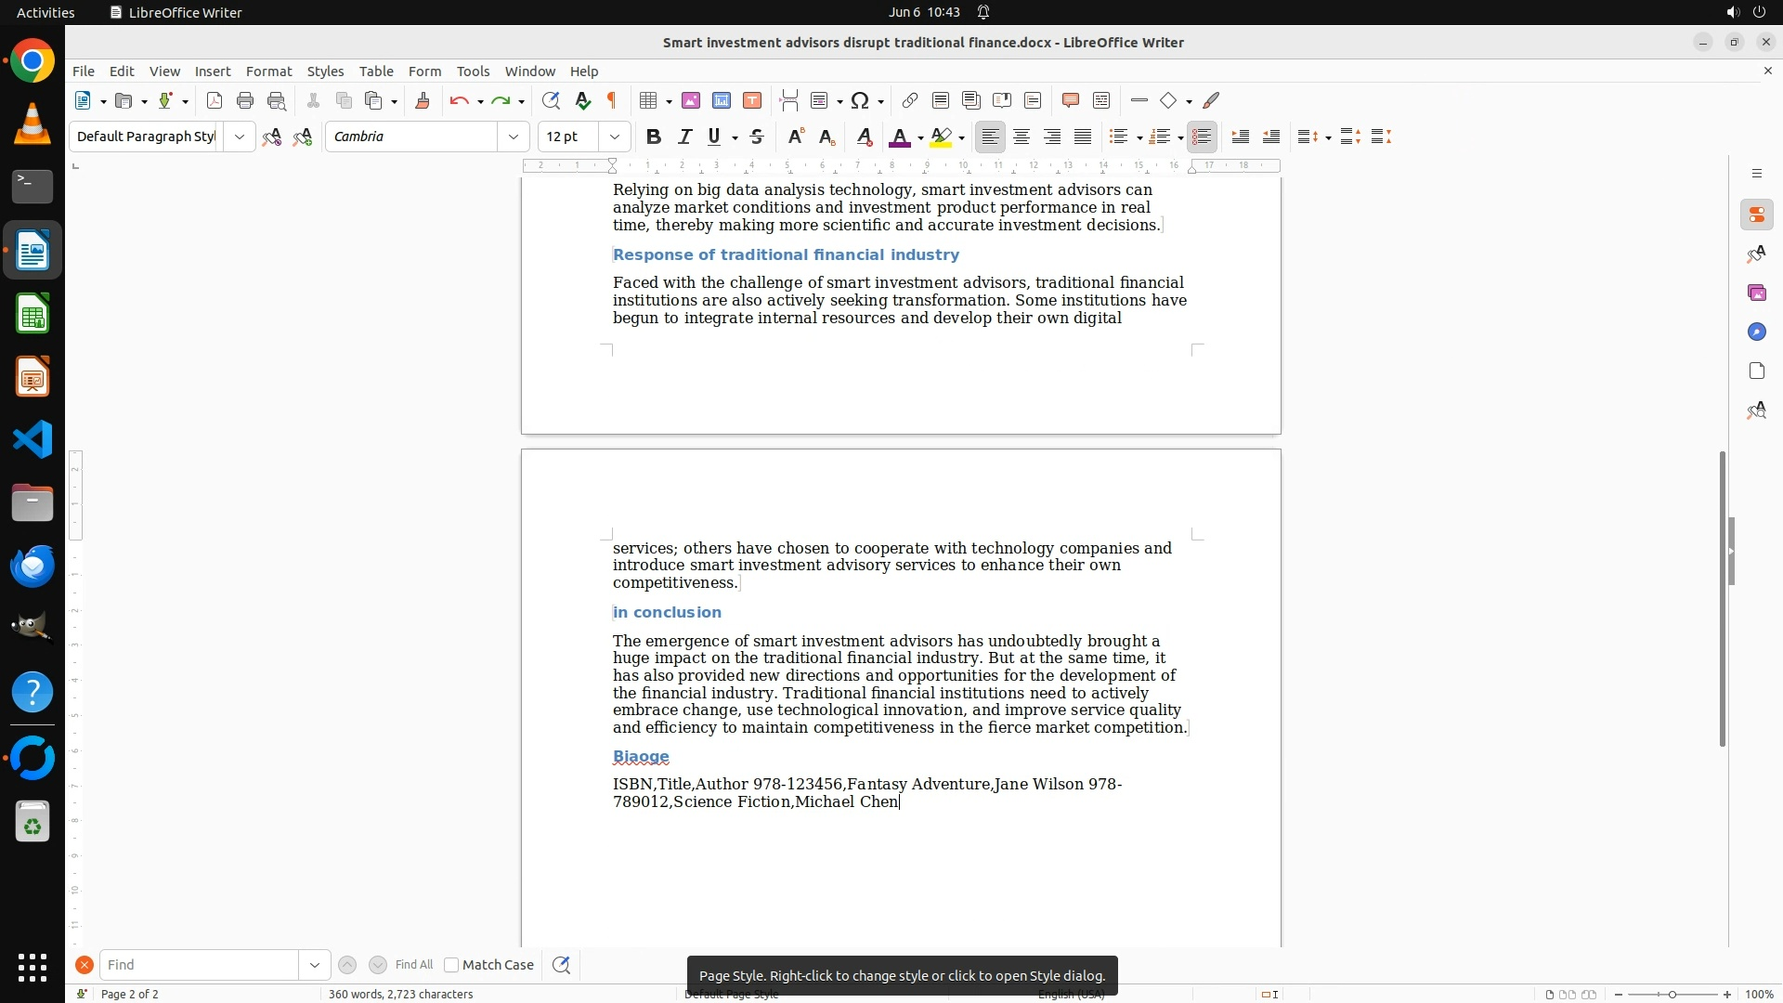
Task: Expand the font size dropdown
Action: (x=615, y=137)
